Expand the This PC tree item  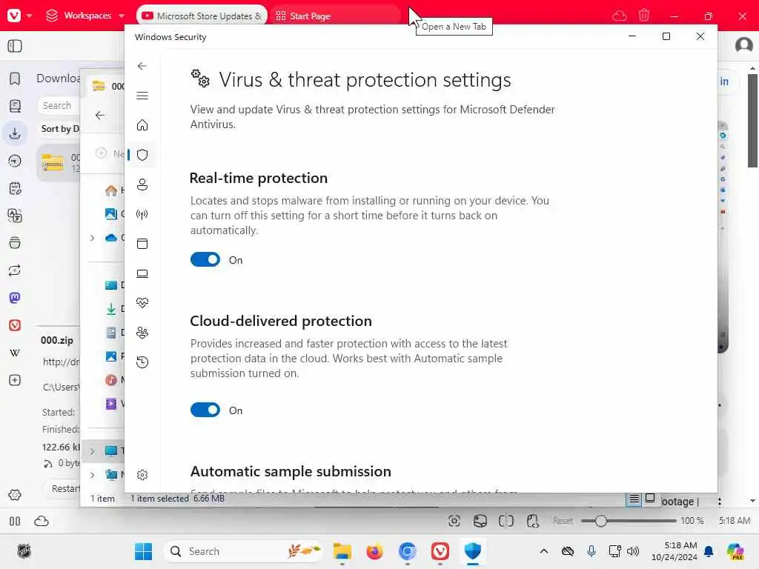tap(93, 451)
